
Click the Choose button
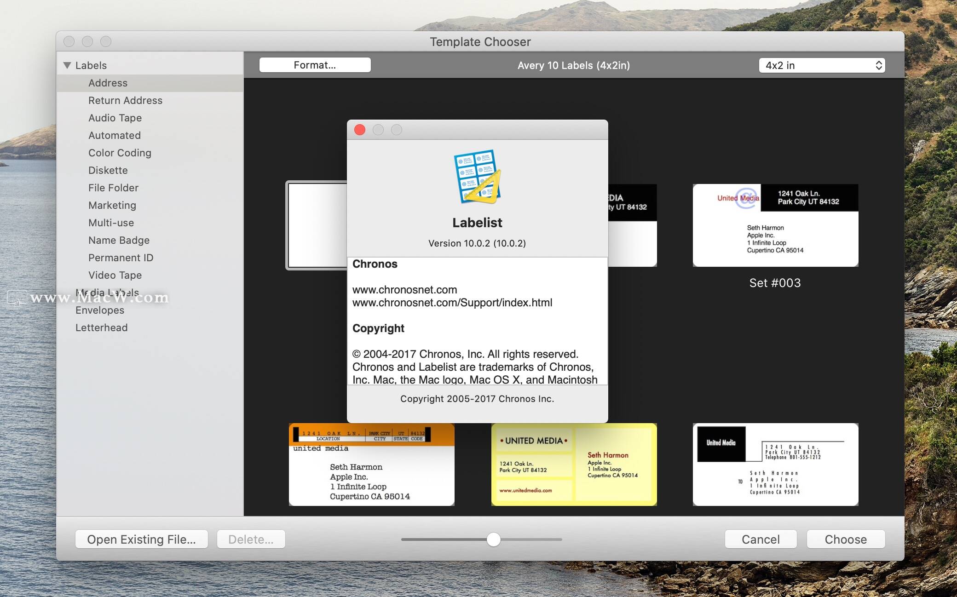point(846,539)
